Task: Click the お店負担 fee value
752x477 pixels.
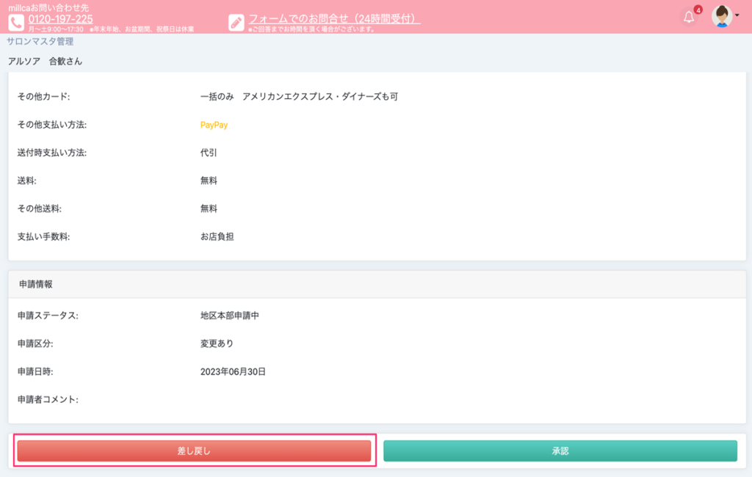Action: pyautogui.click(x=217, y=236)
